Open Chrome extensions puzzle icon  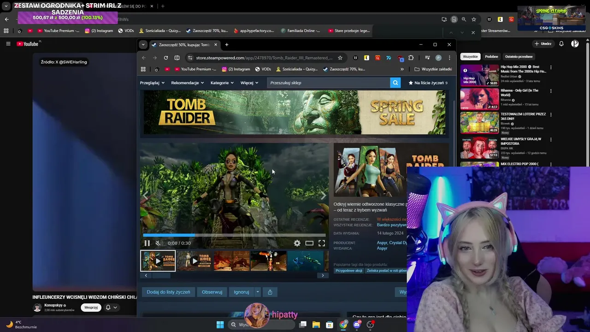411,58
